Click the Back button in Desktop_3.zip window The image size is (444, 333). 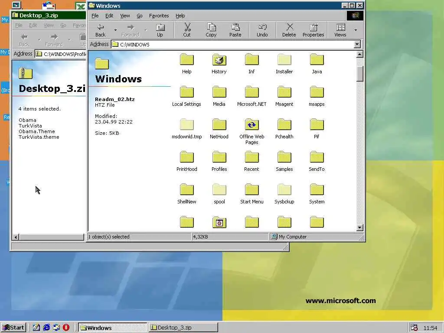[x=24, y=40]
